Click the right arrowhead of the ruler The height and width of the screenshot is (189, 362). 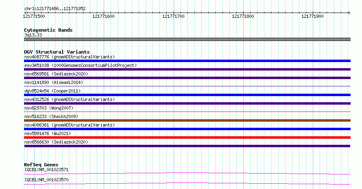[349, 13]
